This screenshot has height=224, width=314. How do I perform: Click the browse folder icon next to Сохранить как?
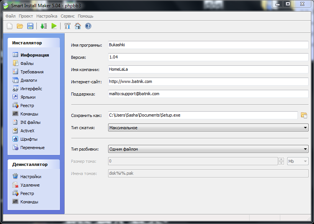[304, 115]
